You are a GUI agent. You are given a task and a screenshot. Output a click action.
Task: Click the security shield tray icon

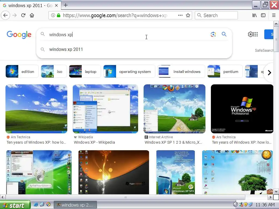tap(245, 205)
